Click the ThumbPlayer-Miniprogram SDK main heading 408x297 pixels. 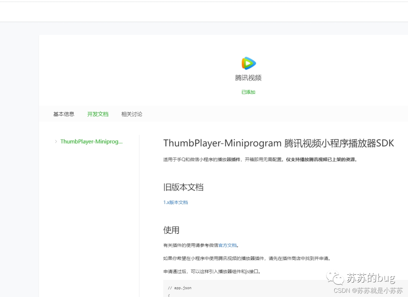pyautogui.click(x=278, y=143)
